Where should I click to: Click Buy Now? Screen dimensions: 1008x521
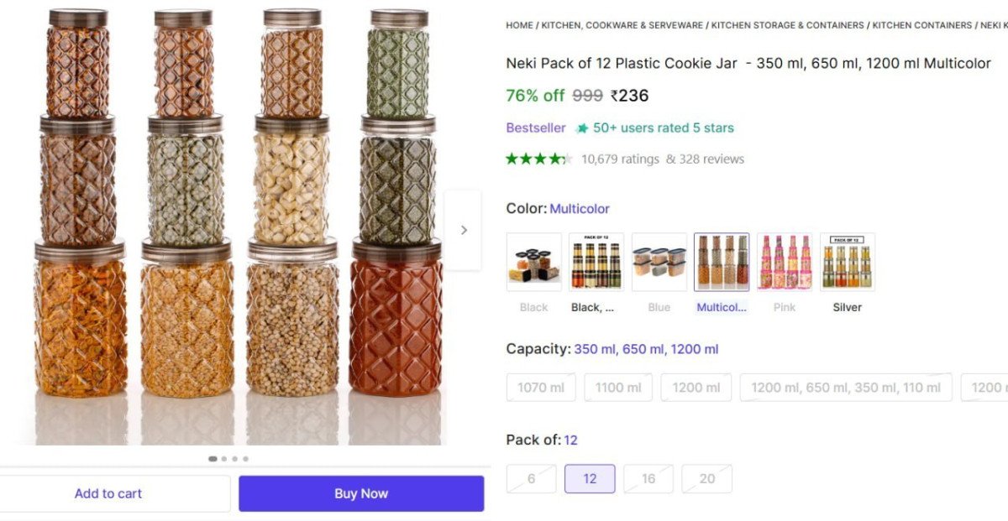(x=361, y=493)
